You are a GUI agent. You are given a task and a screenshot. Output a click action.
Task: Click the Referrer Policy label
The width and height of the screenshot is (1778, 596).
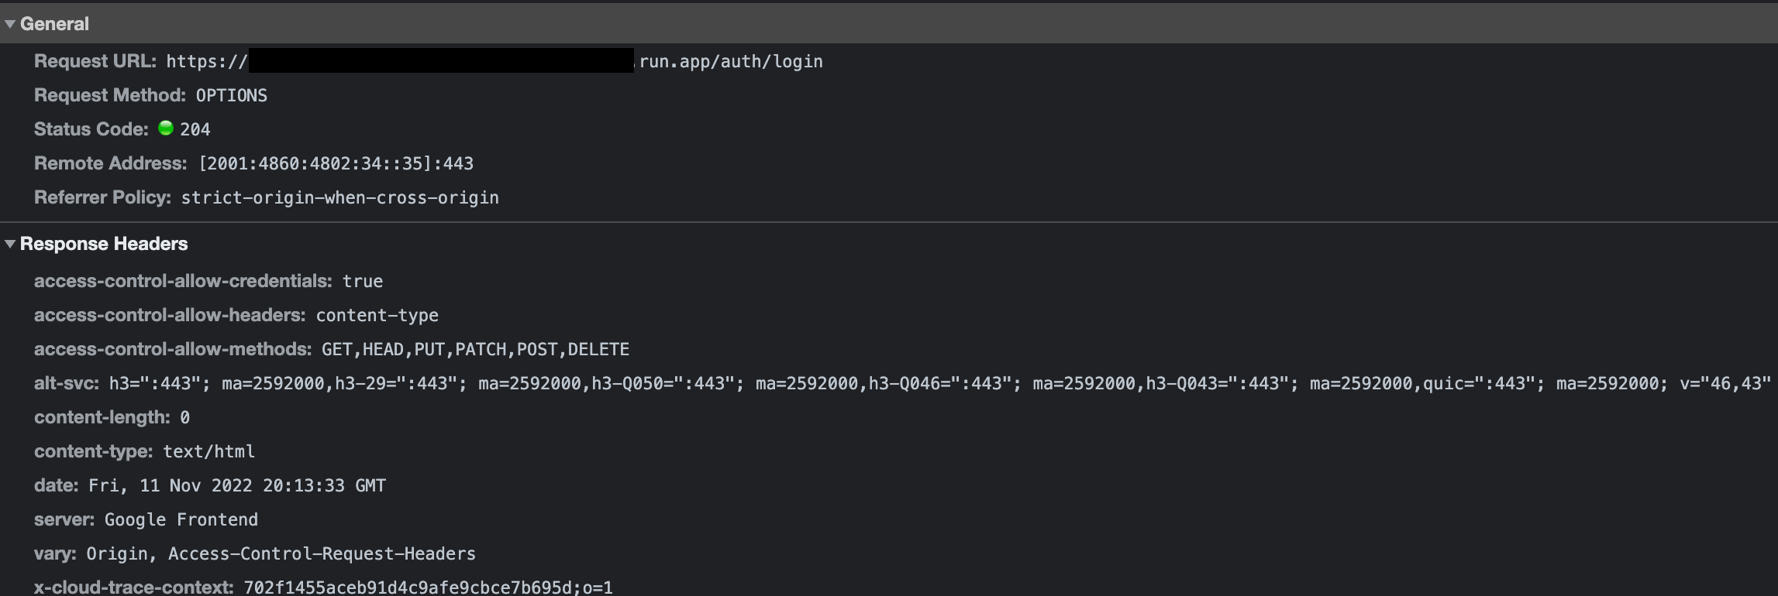pyautogui.click(x=102, y=197)
